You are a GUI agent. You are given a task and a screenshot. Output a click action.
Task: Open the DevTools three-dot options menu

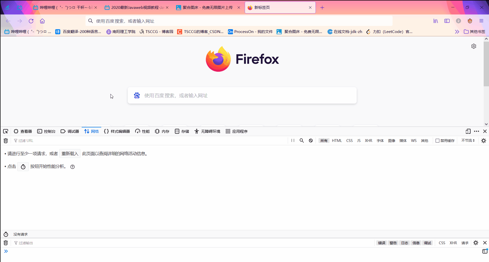pyautogui.click(x=477, y=131)
